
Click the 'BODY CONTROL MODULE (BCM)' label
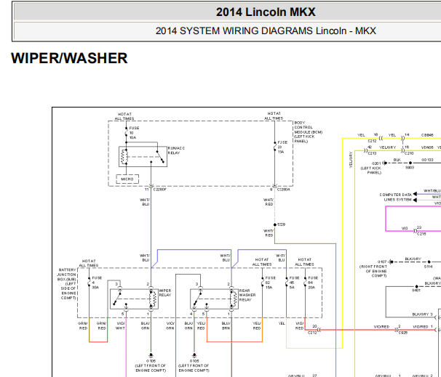coord(308,132)
